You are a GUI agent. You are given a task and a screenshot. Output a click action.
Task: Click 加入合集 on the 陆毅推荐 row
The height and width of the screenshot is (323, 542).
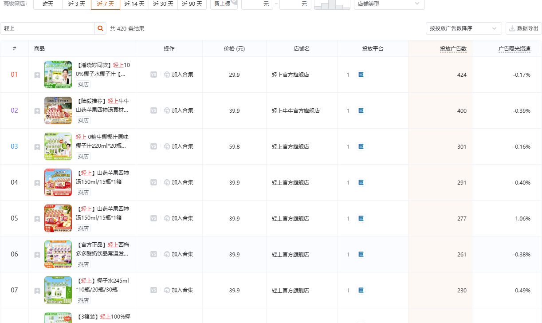pyautogui.click(x=178, y=110)
